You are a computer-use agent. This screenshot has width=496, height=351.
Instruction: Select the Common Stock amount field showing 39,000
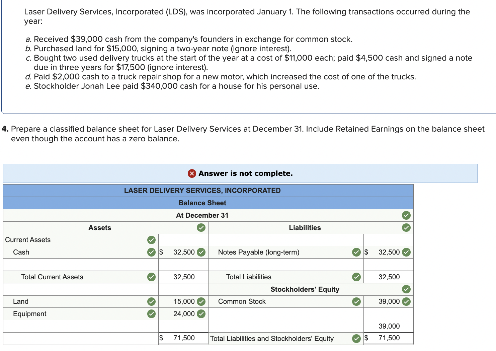tap(388, 301)
